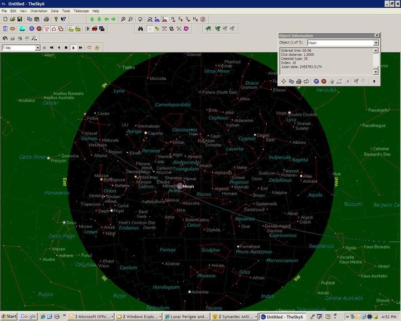Click the Save file icon
Image resolution: width=401 pixels, height=321 pixels.
pyautogui.click(x=19, y=19)
